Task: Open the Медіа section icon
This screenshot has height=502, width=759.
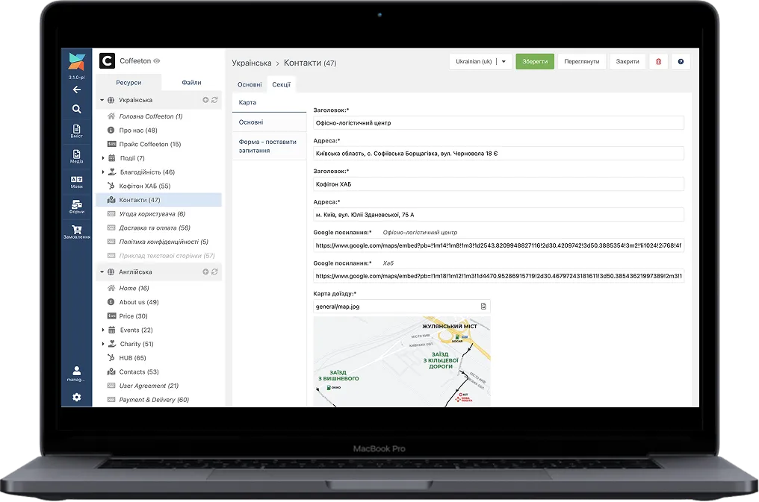Action: pos(76,155)
